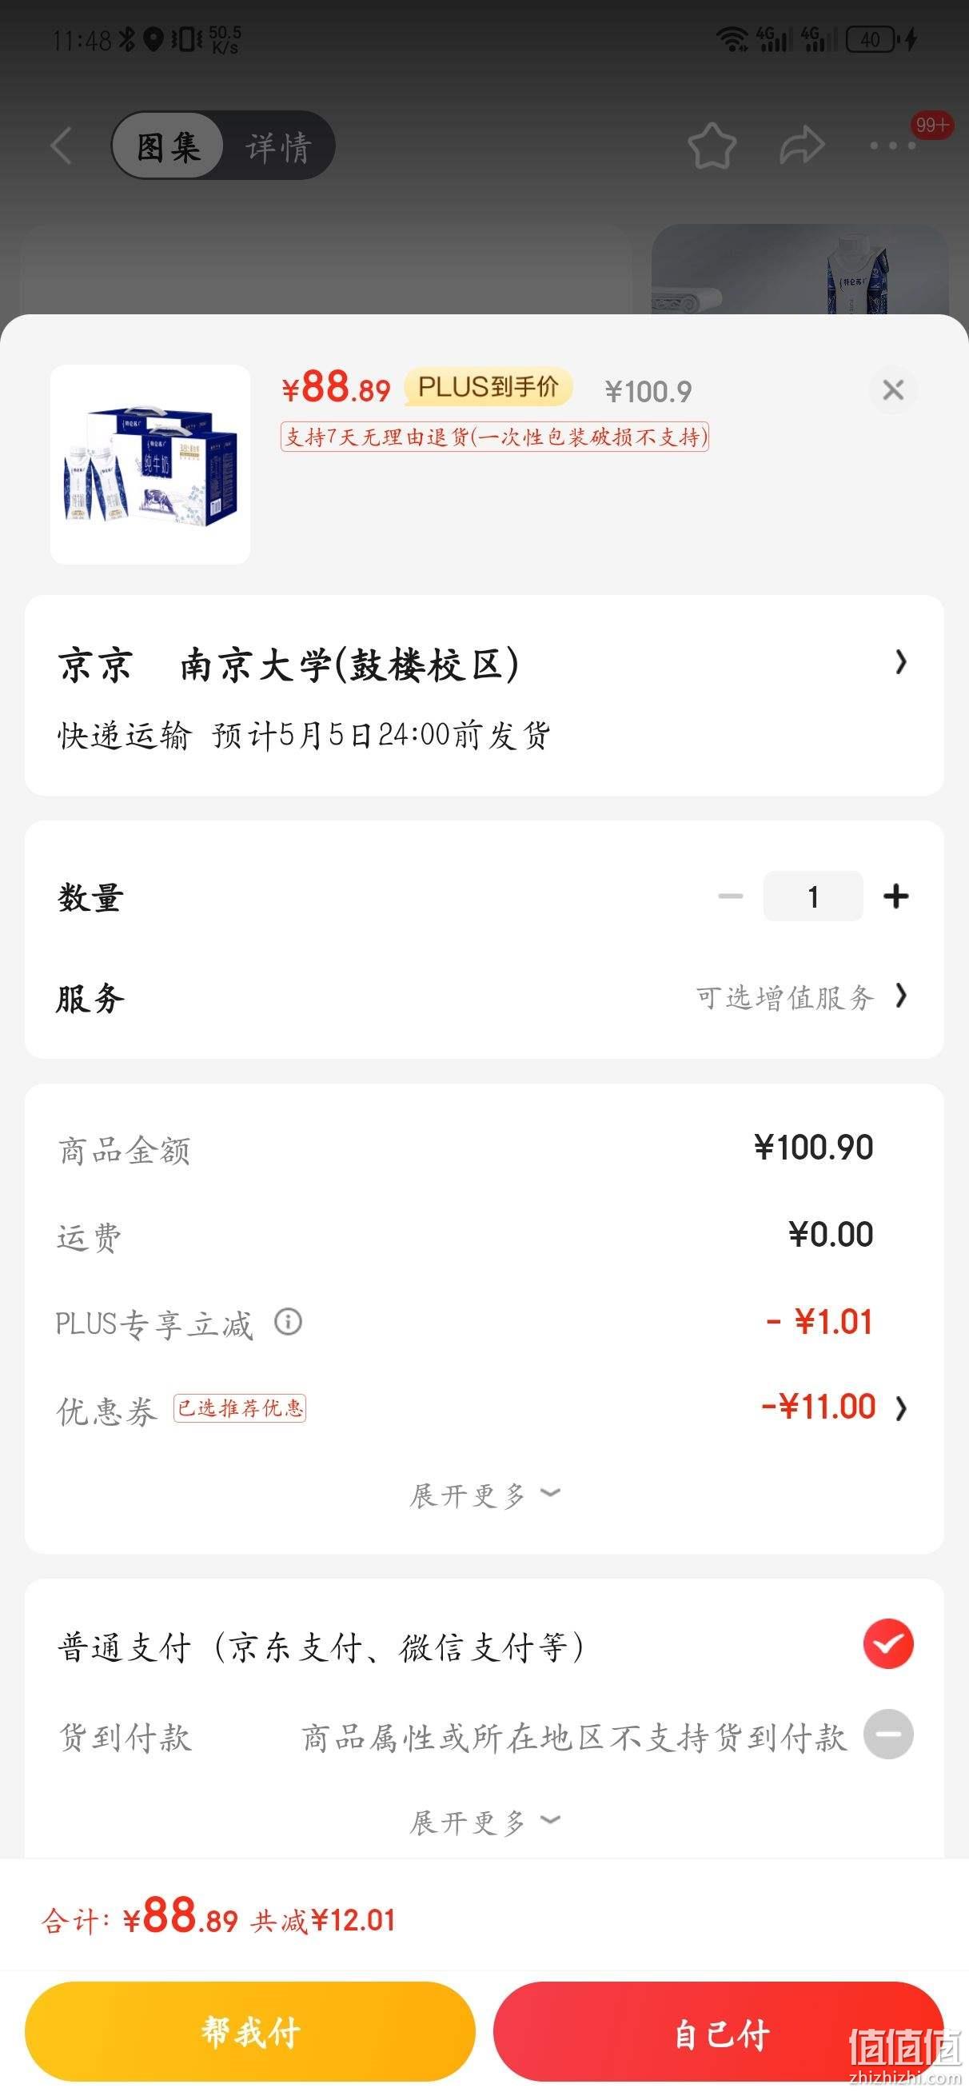Screen dimensions: 969x2092
Task: Select 普通支付 payment option
Action: (887, 1643)
